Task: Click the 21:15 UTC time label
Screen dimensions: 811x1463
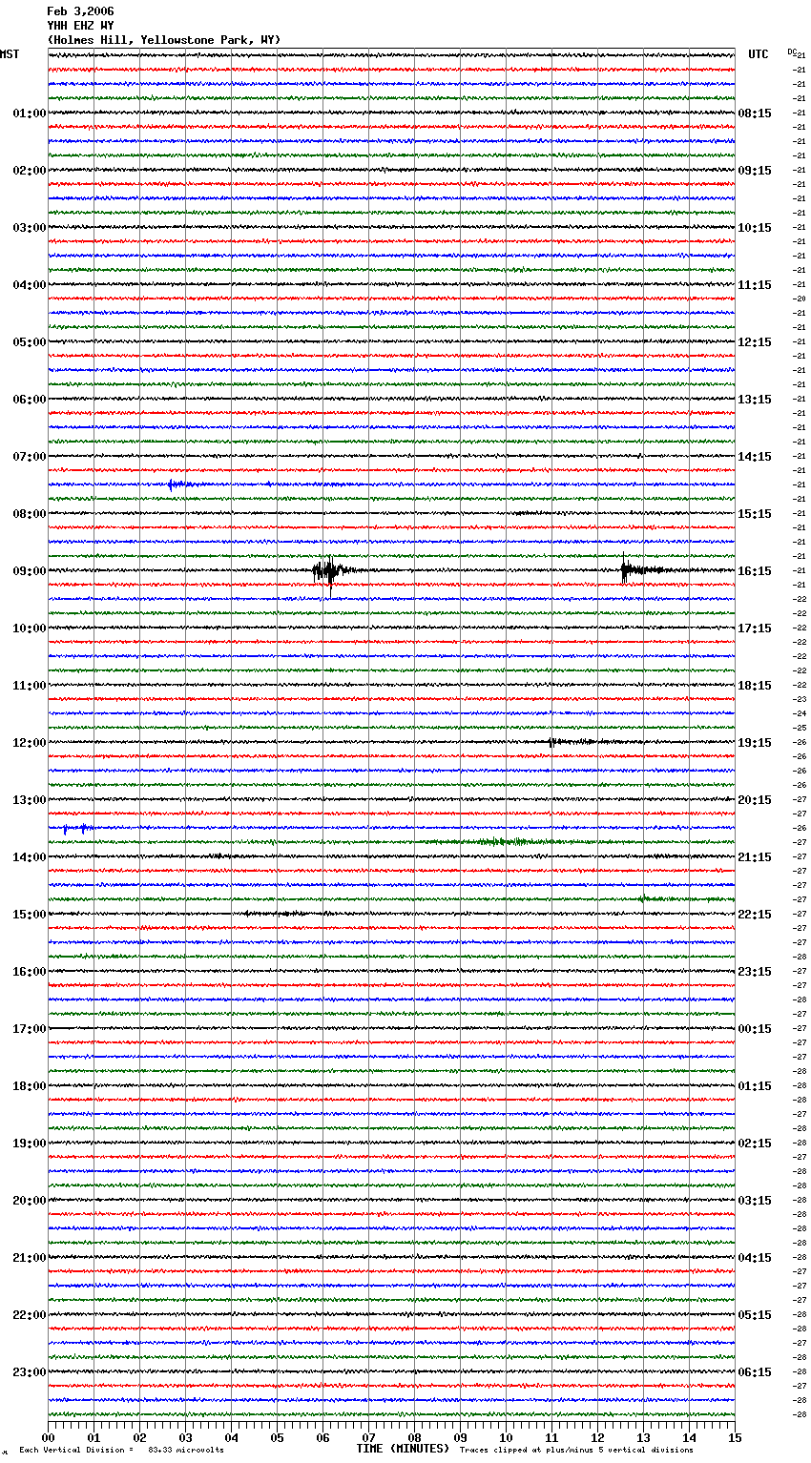Action: (x=755, y=857)
